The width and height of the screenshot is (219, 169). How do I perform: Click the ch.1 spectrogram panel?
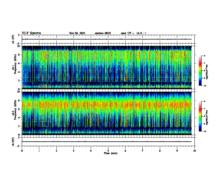coord(107,67)
